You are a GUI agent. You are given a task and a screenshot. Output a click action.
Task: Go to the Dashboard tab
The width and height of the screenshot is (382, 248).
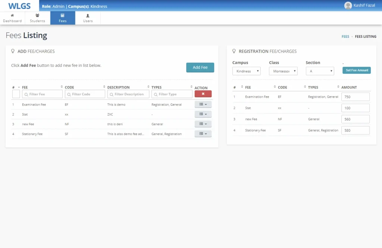12,18
